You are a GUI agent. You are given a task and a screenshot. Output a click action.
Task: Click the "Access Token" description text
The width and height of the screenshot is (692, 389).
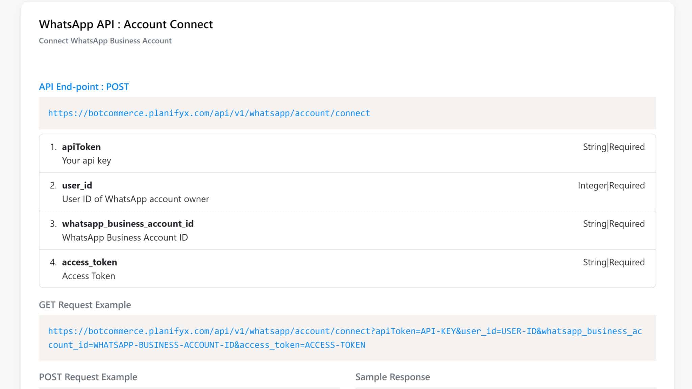89,276
